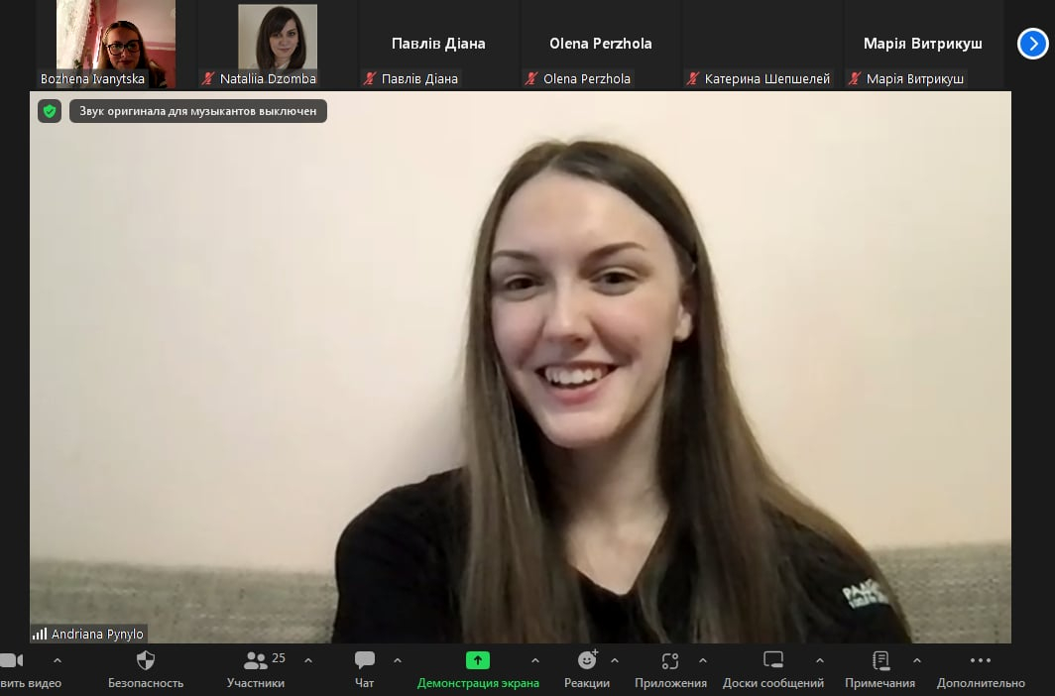Open the Реакции smiley icon
1055x696 pixels.
point(587,660)
